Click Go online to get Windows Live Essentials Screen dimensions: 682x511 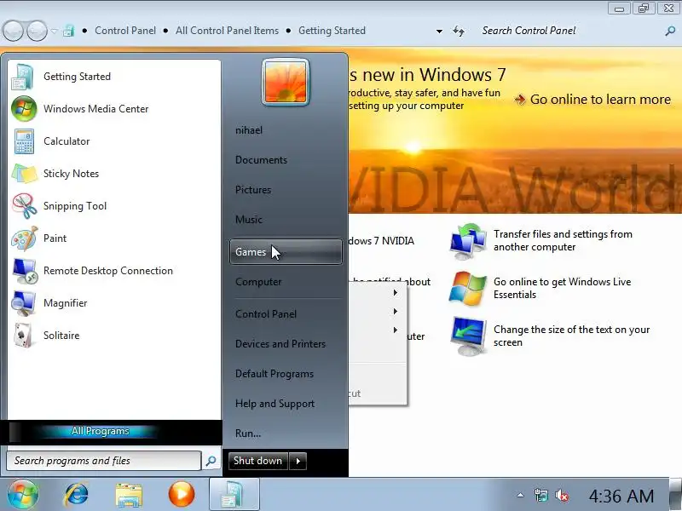[x=562, y=288]
